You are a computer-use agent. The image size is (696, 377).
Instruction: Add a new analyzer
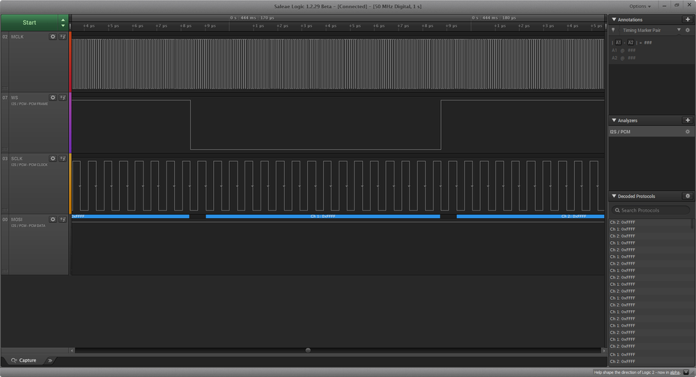(x=688, y=121)
